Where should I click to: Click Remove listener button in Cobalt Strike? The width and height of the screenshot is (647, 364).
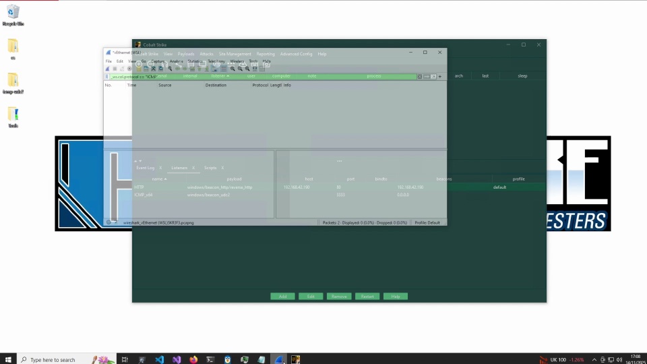point(339,297)
